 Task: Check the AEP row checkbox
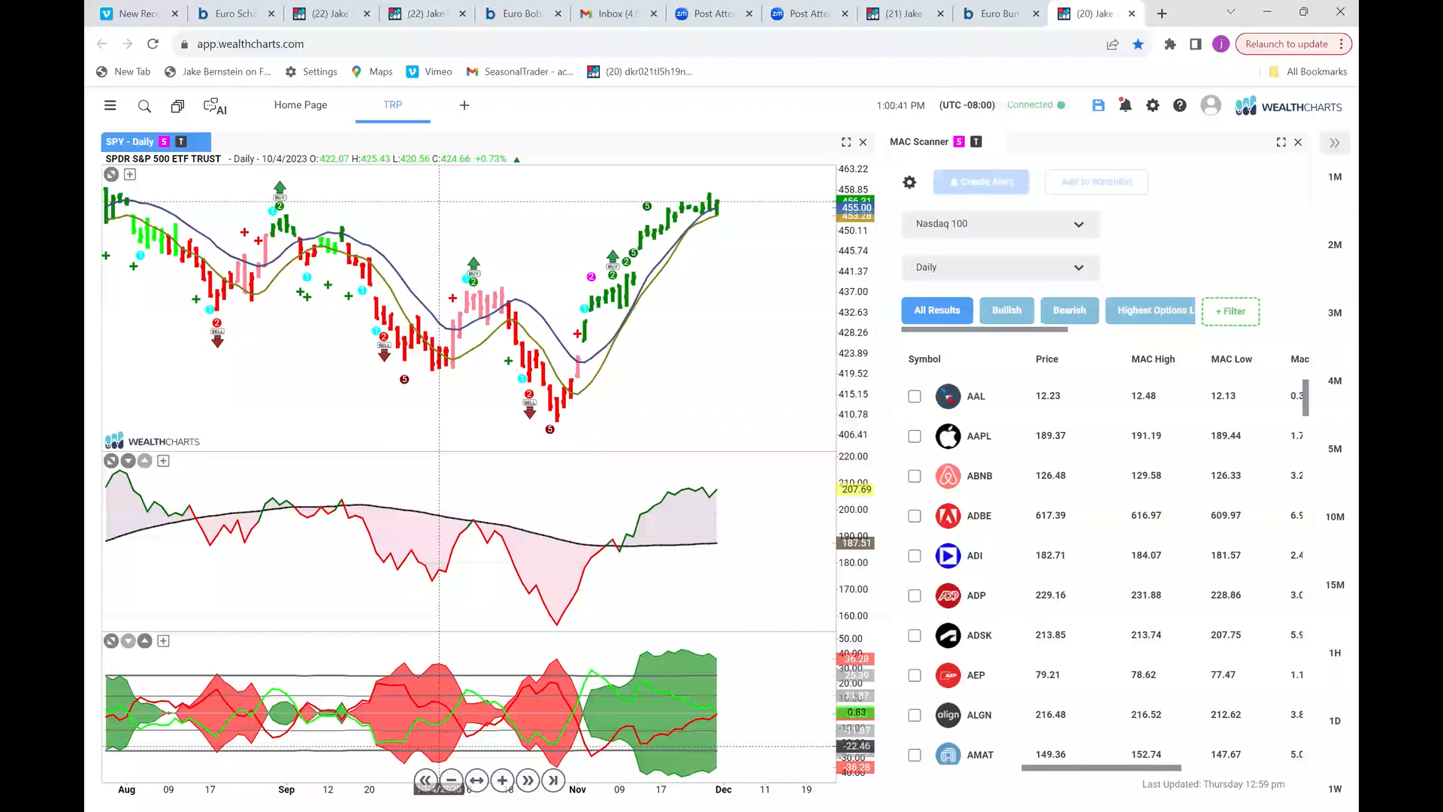914,675
